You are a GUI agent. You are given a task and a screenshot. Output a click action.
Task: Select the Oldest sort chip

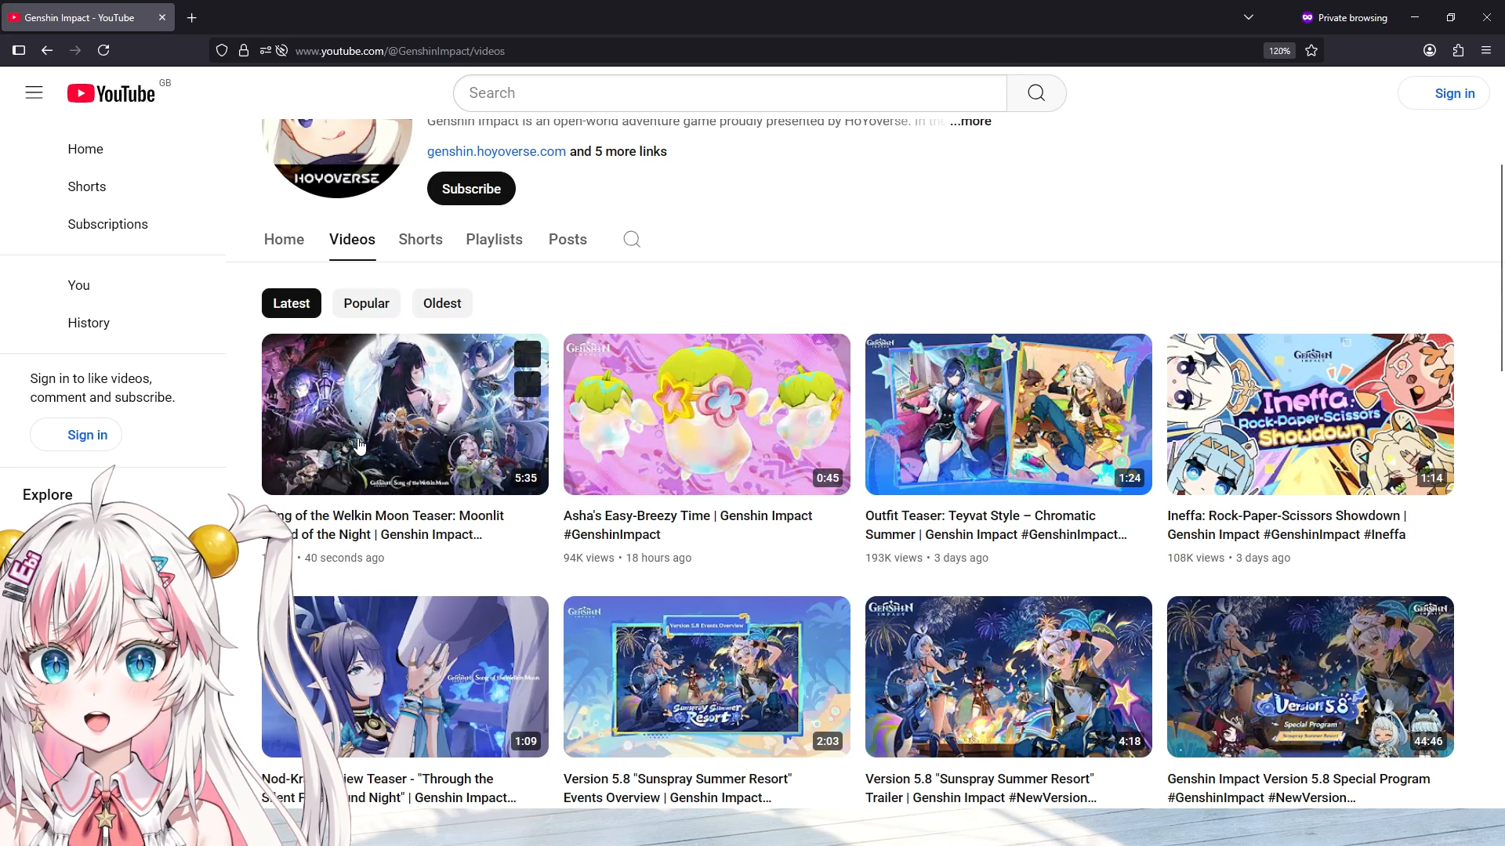[x=442, y=303]
